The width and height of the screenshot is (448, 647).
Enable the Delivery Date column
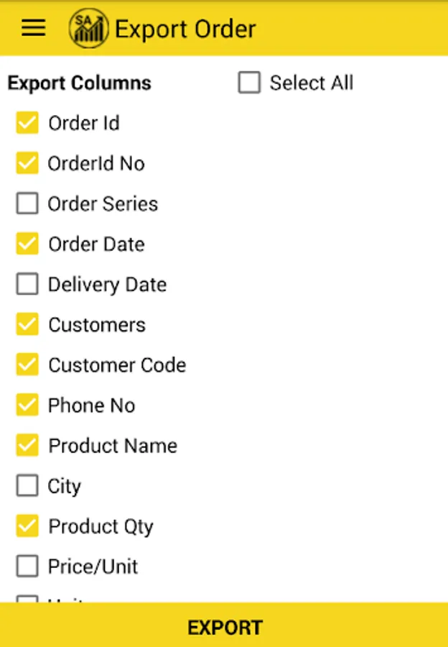[x=27, y=284]
